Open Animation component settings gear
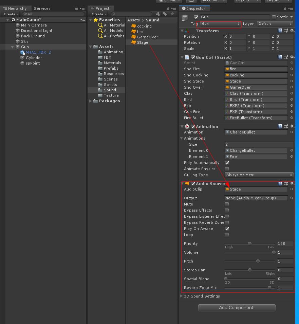The width and height of the screenshot is (299, 324). tap(292, 126)
